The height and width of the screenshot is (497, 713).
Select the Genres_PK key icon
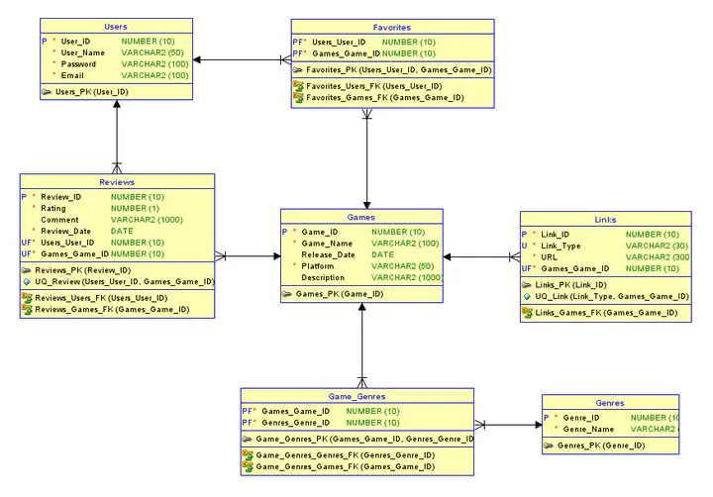point(549,447)
